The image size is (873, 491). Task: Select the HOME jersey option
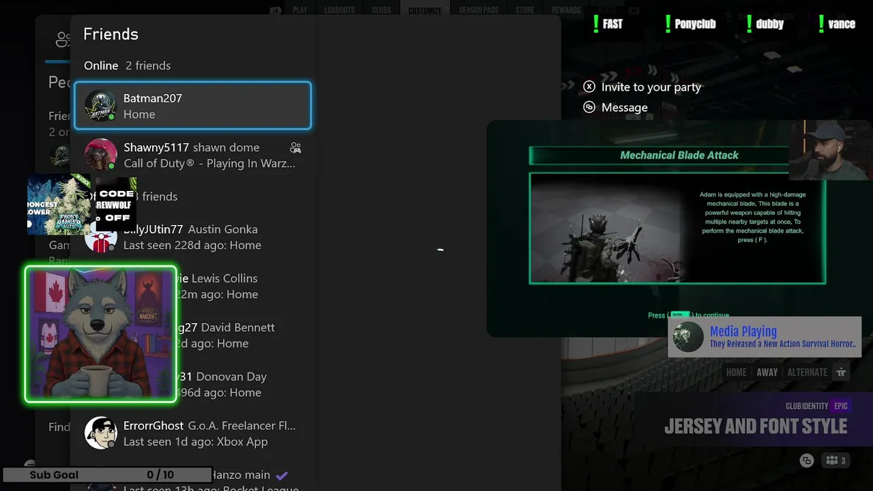point(736,372)
